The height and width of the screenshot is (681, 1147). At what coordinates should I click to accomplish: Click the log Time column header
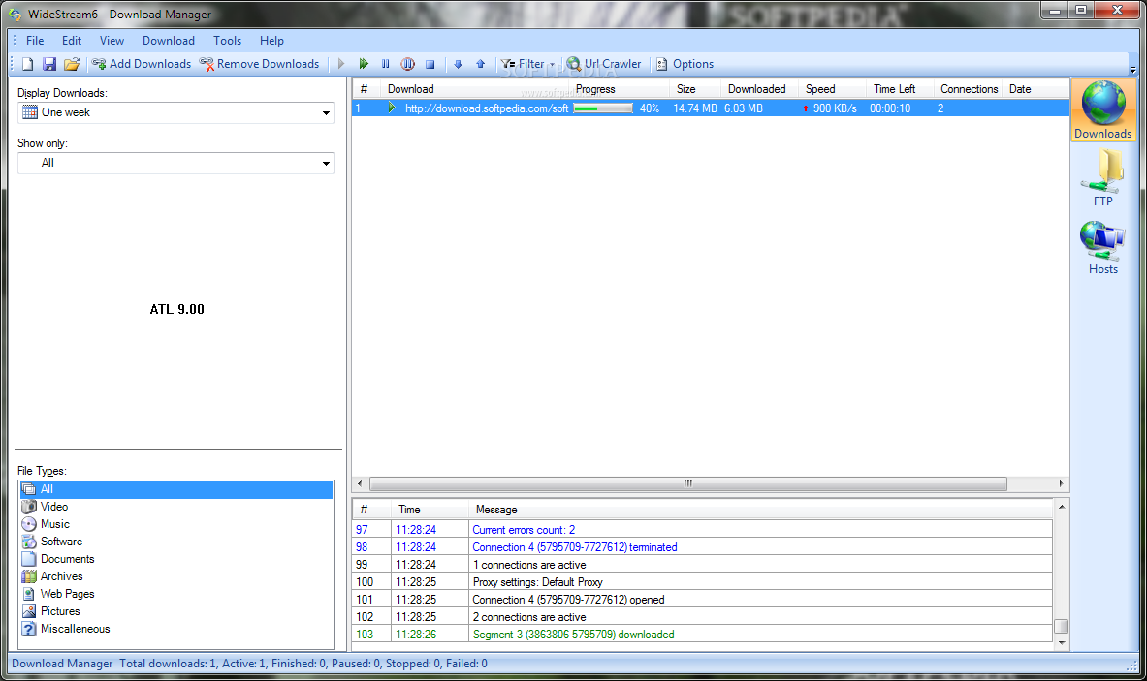click(430, 510)
